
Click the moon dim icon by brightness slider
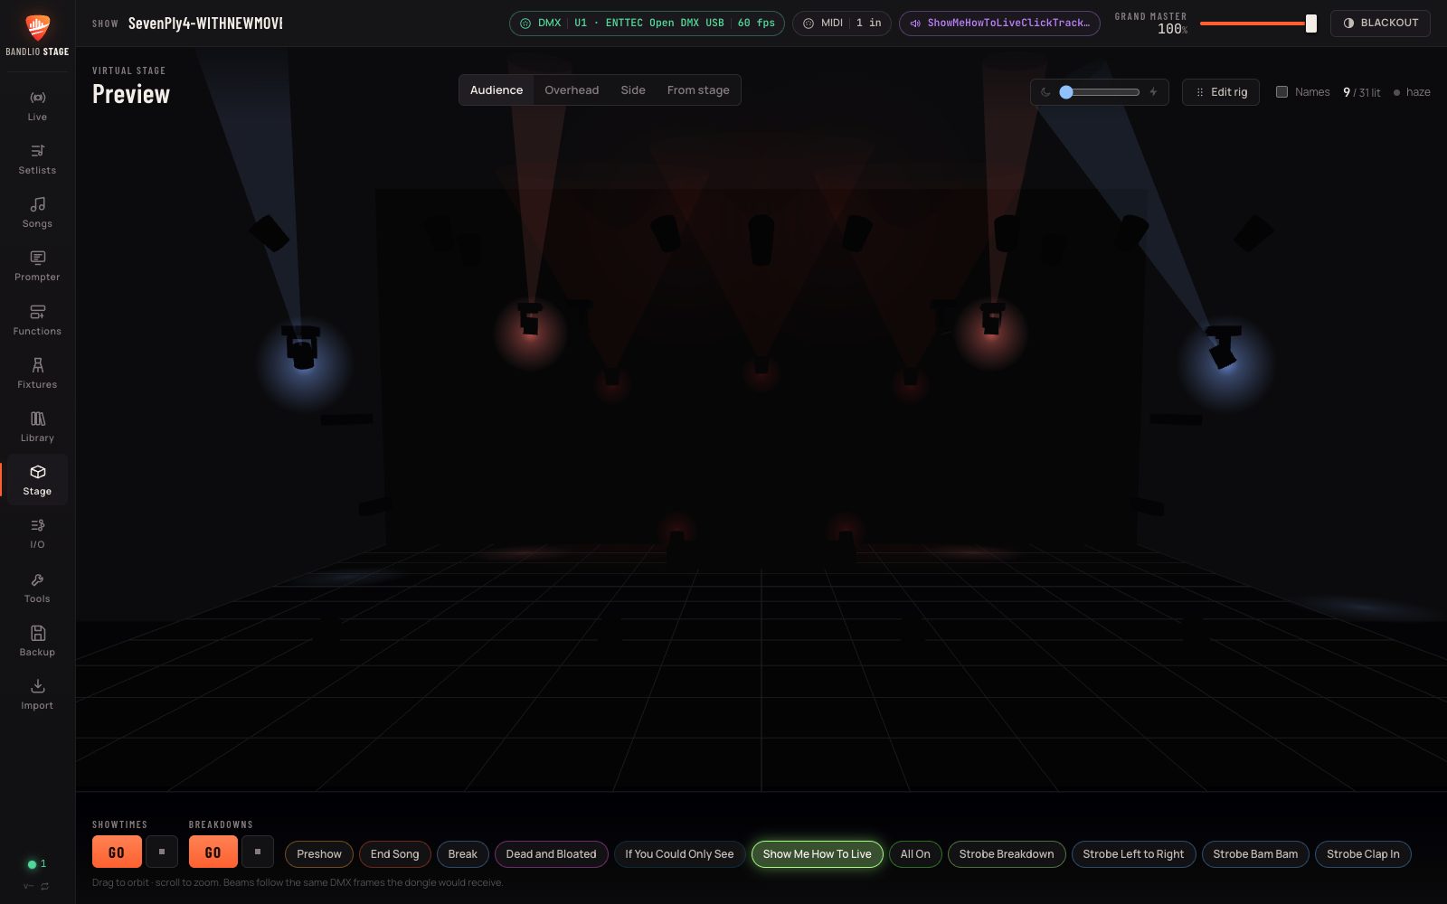coord(1045,92)
